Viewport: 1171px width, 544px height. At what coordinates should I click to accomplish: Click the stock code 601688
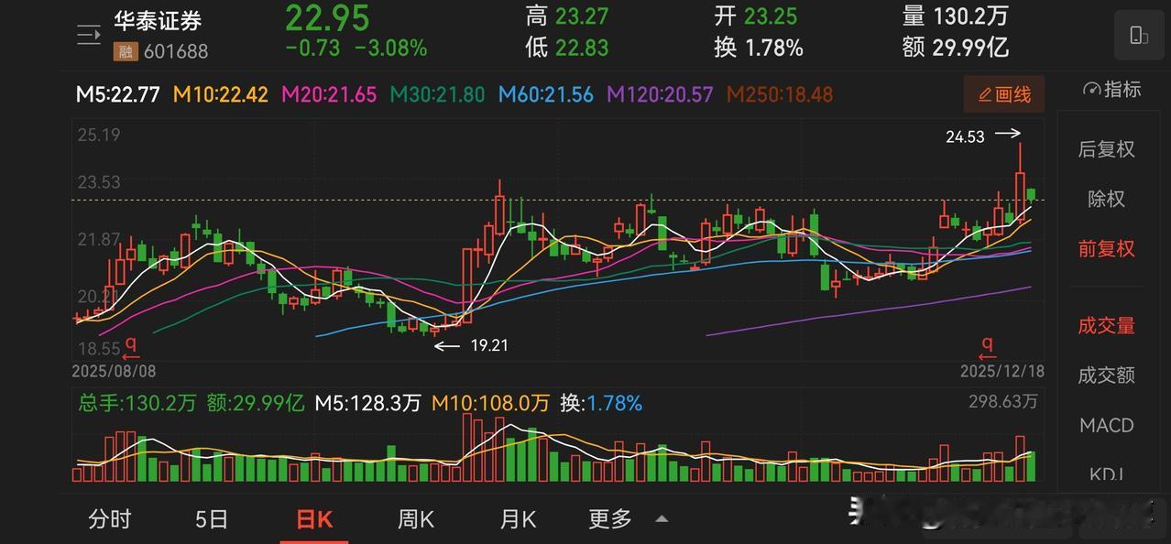pyautogui.click(x=176, y=51)
